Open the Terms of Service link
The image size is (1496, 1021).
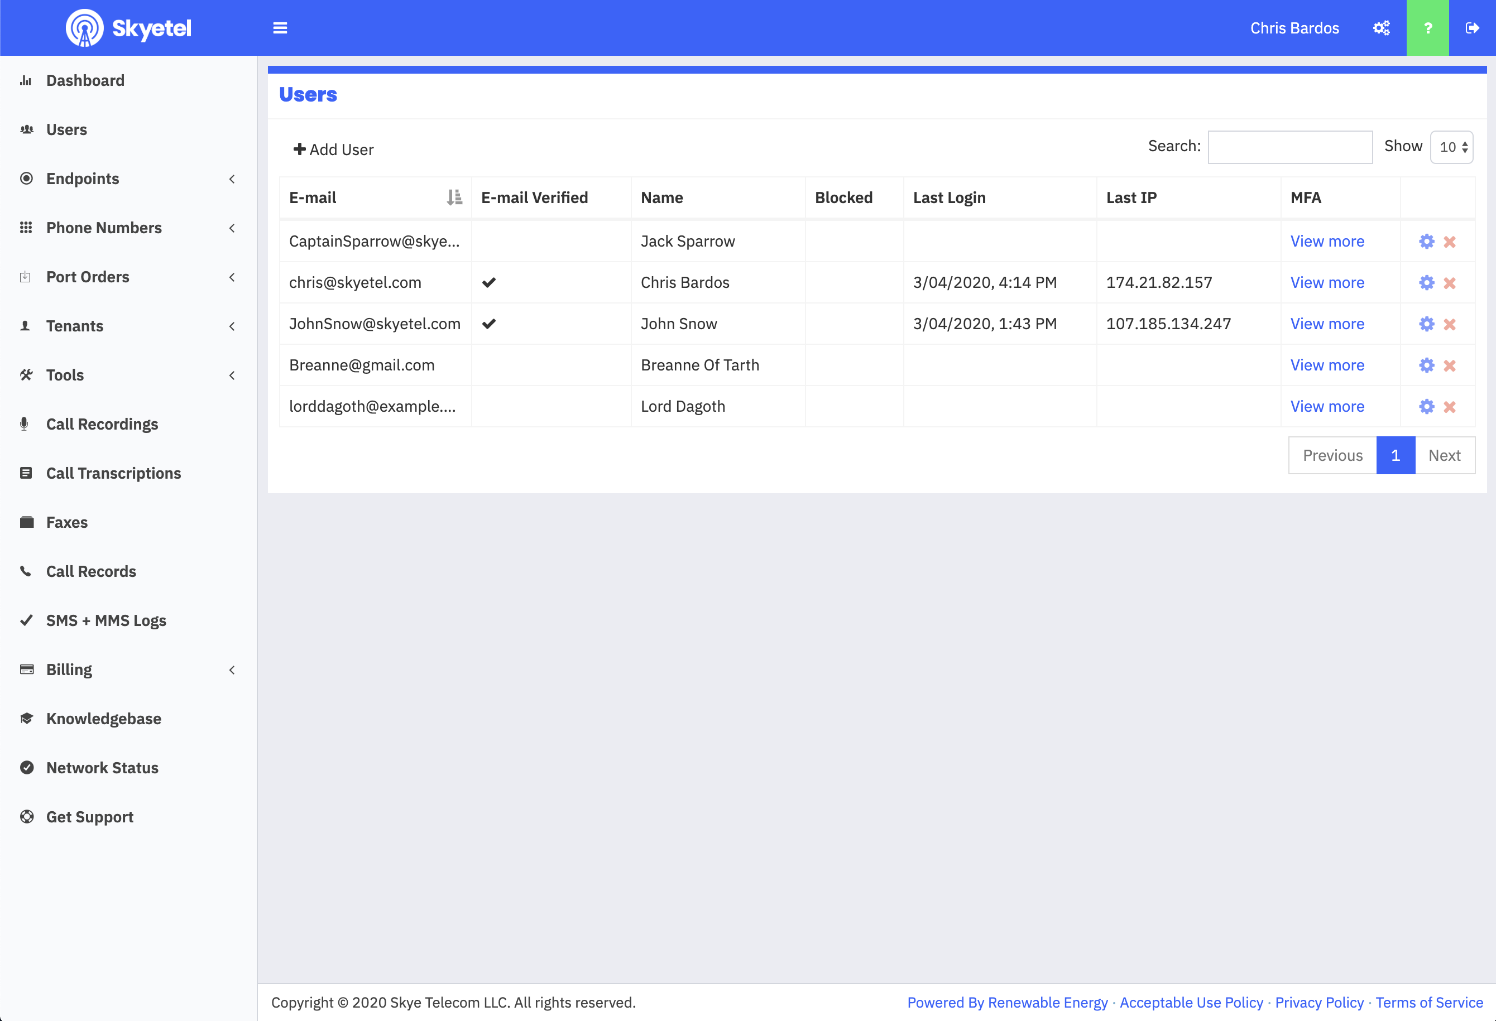tap(1429, 1003)
